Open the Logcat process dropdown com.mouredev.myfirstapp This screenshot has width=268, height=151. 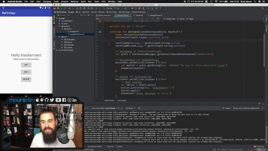click(107, 108)
